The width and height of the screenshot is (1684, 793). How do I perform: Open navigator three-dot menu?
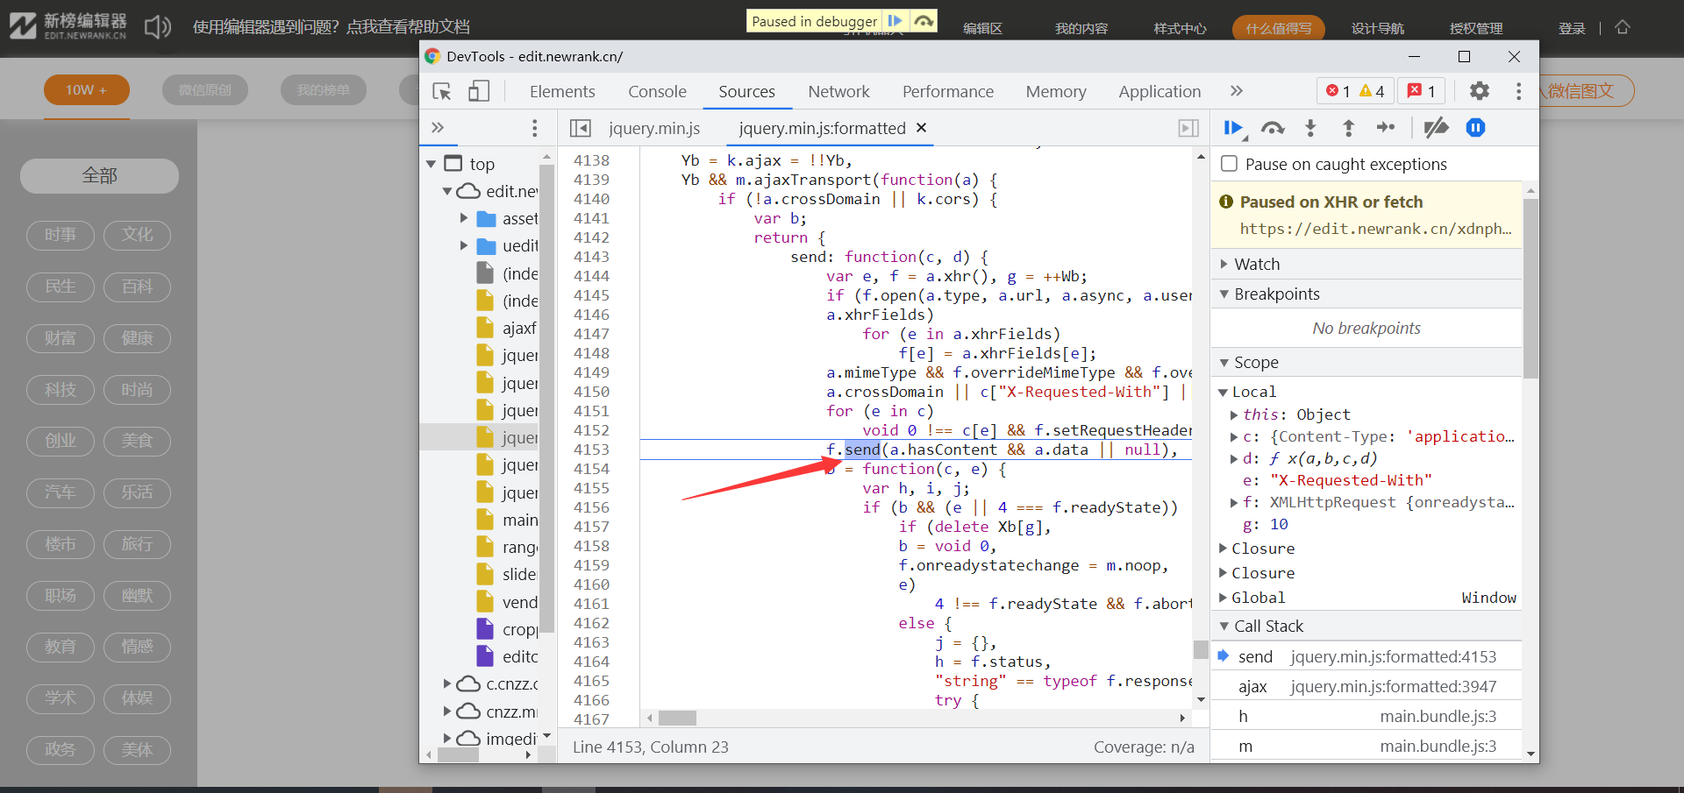point(534,129)
